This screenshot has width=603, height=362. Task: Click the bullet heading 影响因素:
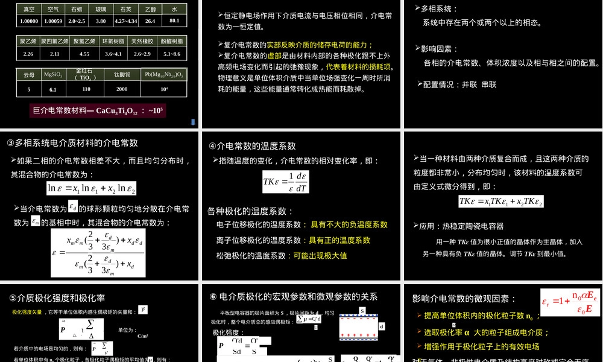coord(436,49)
